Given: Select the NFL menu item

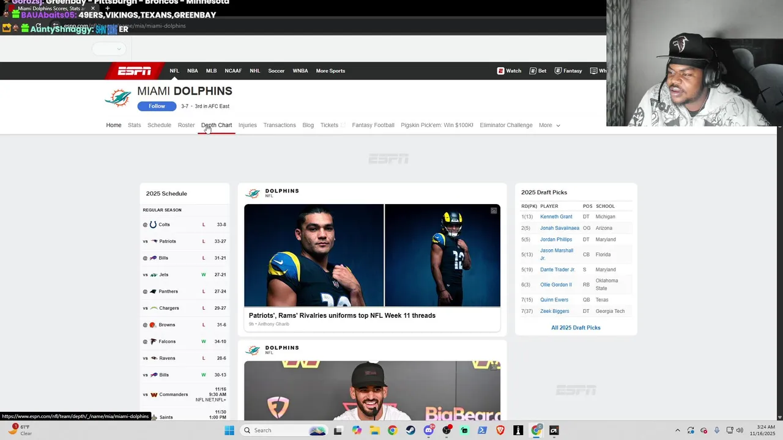Looking at the screenshot, I should 174,71.
